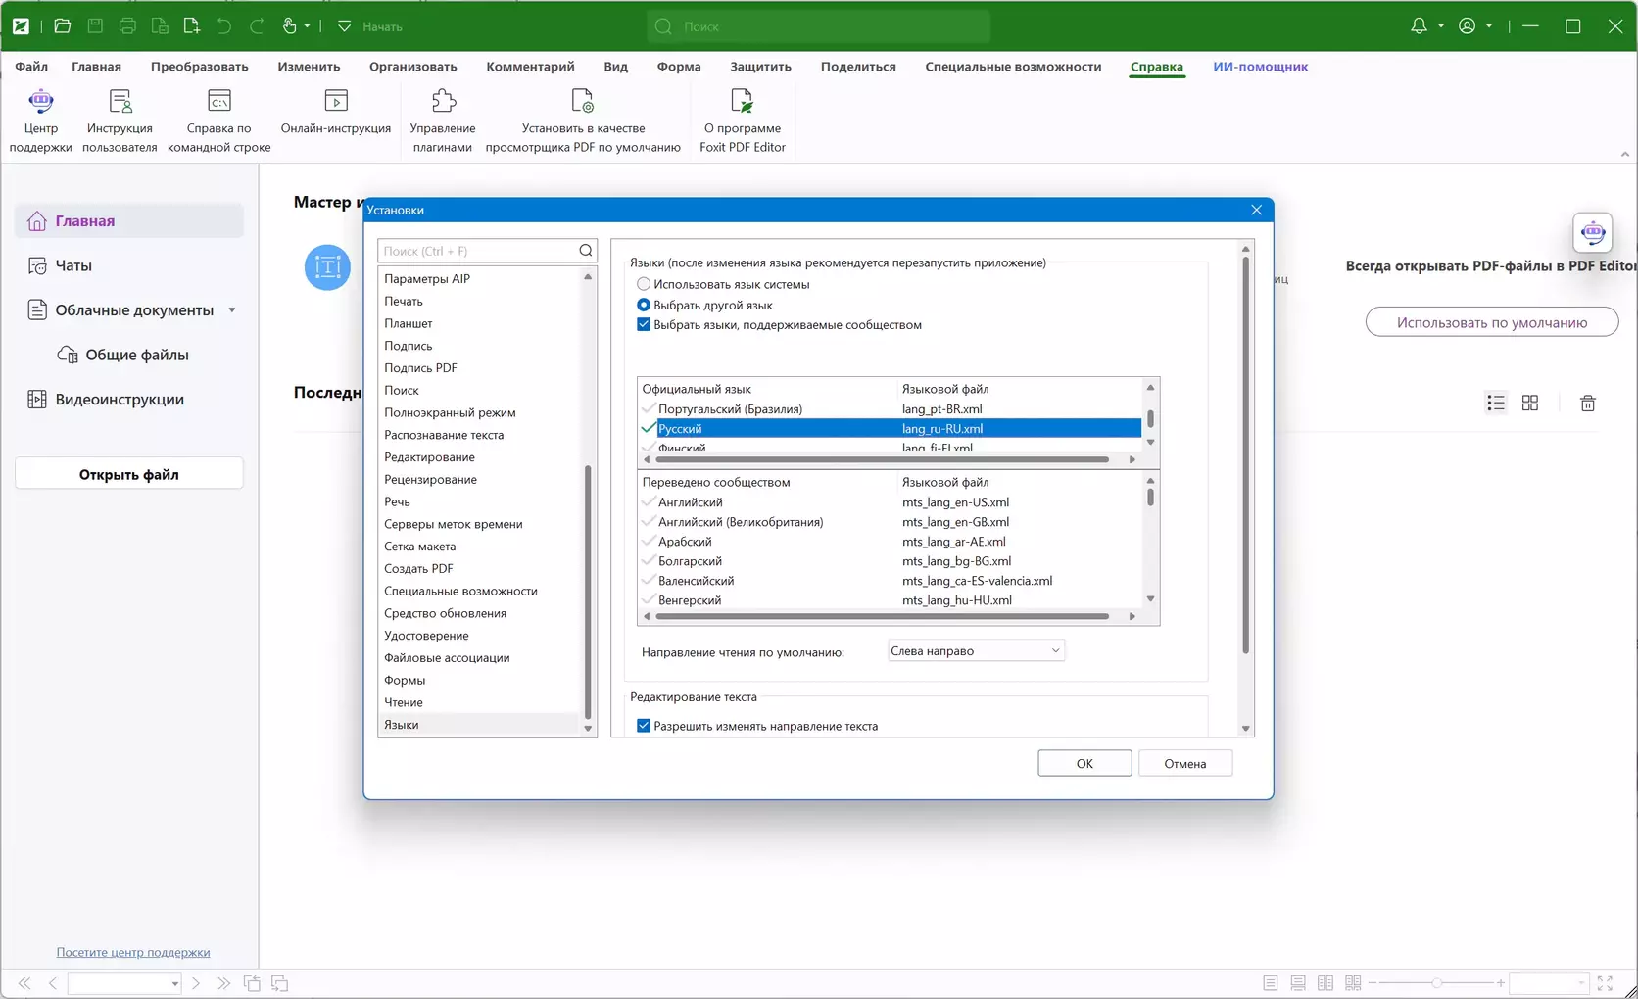Image resolution: width=1638 pixels, height=999 pixels.
Task: Uncheck 'Разрешить изменять направление текста' checkbox
Action: (x=644, y=726)
